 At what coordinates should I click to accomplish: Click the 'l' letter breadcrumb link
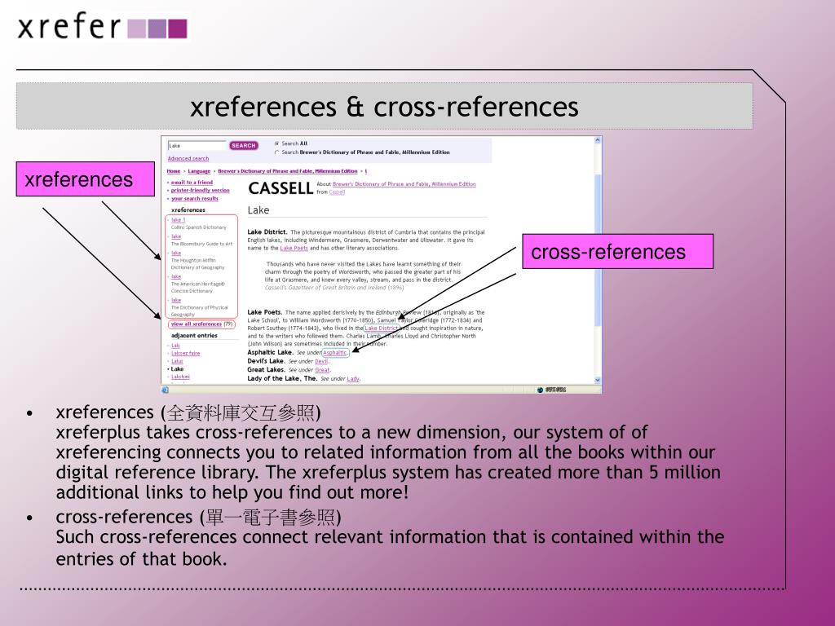tap(366, 171)
